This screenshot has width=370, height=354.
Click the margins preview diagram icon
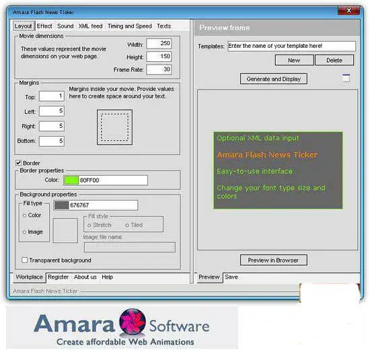pos(114,127)
